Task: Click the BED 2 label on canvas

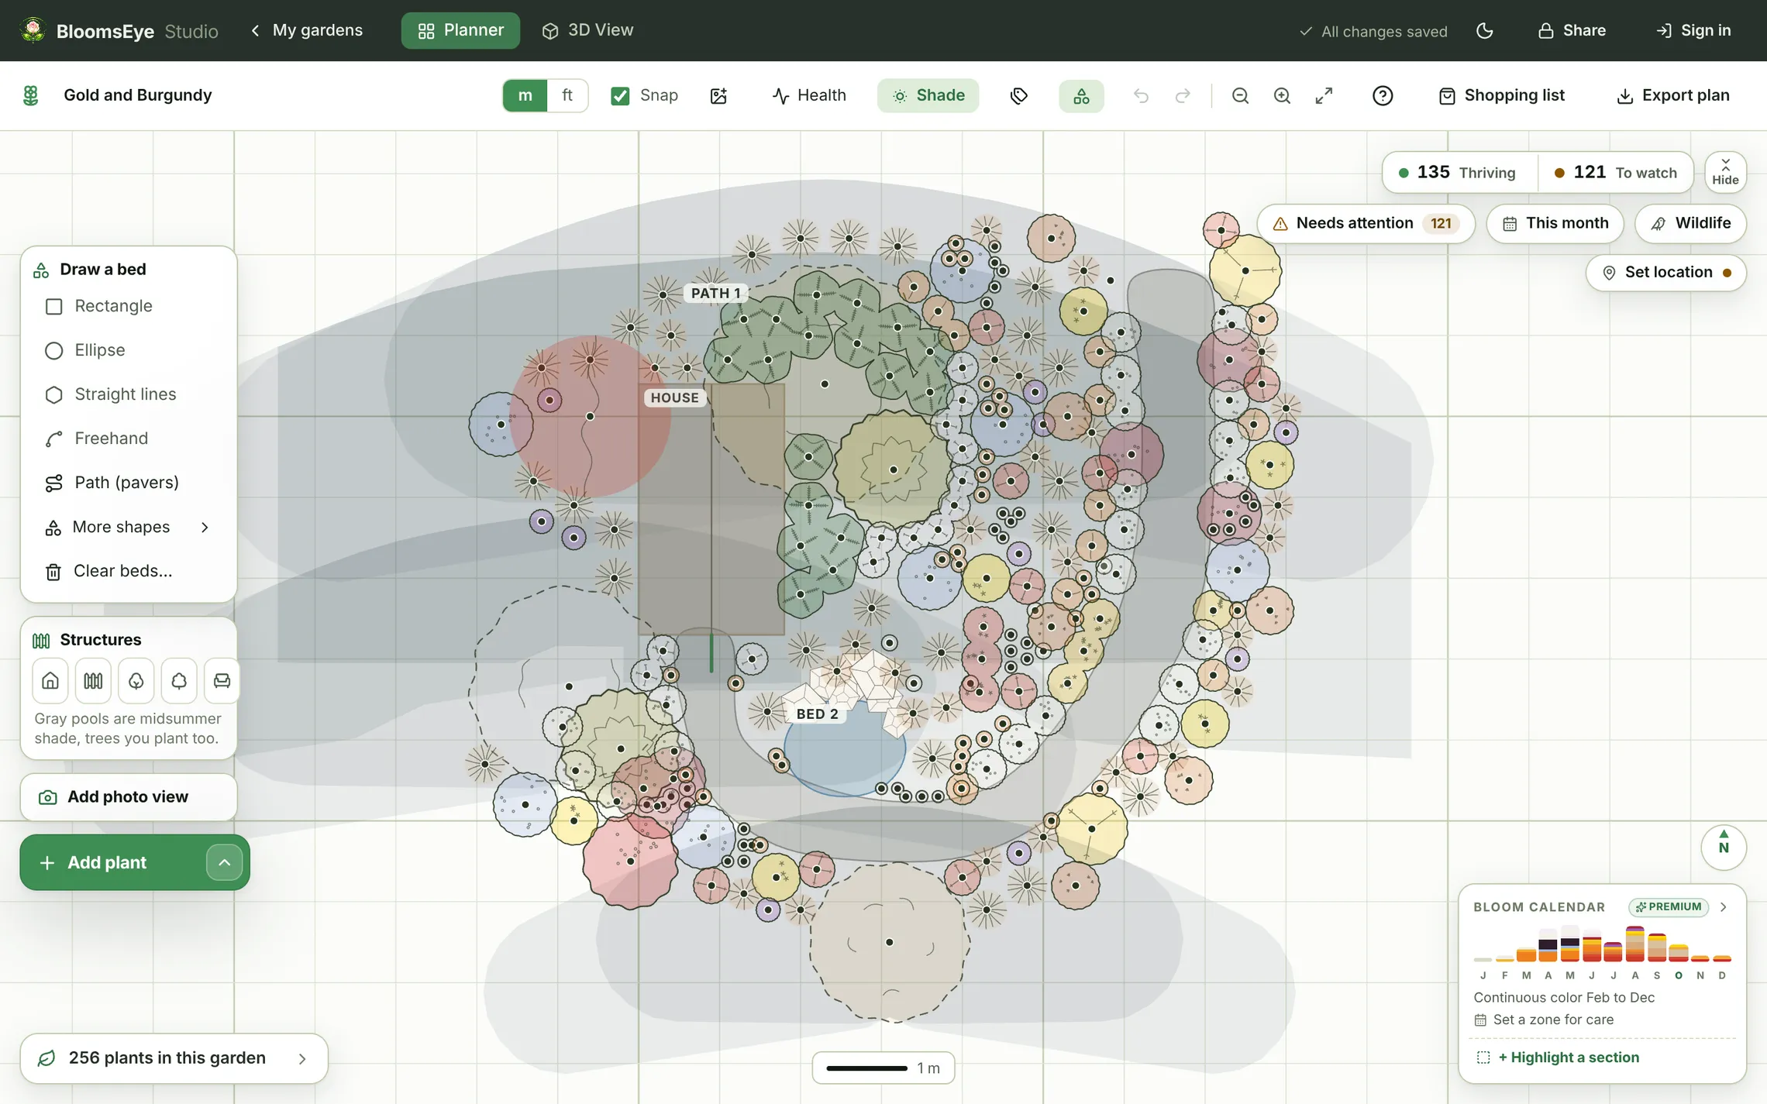Action: [817, 714]
